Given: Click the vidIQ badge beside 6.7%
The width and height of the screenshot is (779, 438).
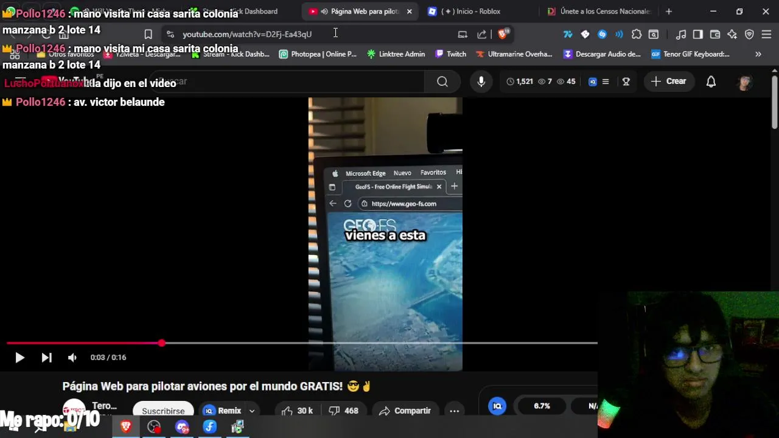Looking at the screenshot, I should 497,406.
